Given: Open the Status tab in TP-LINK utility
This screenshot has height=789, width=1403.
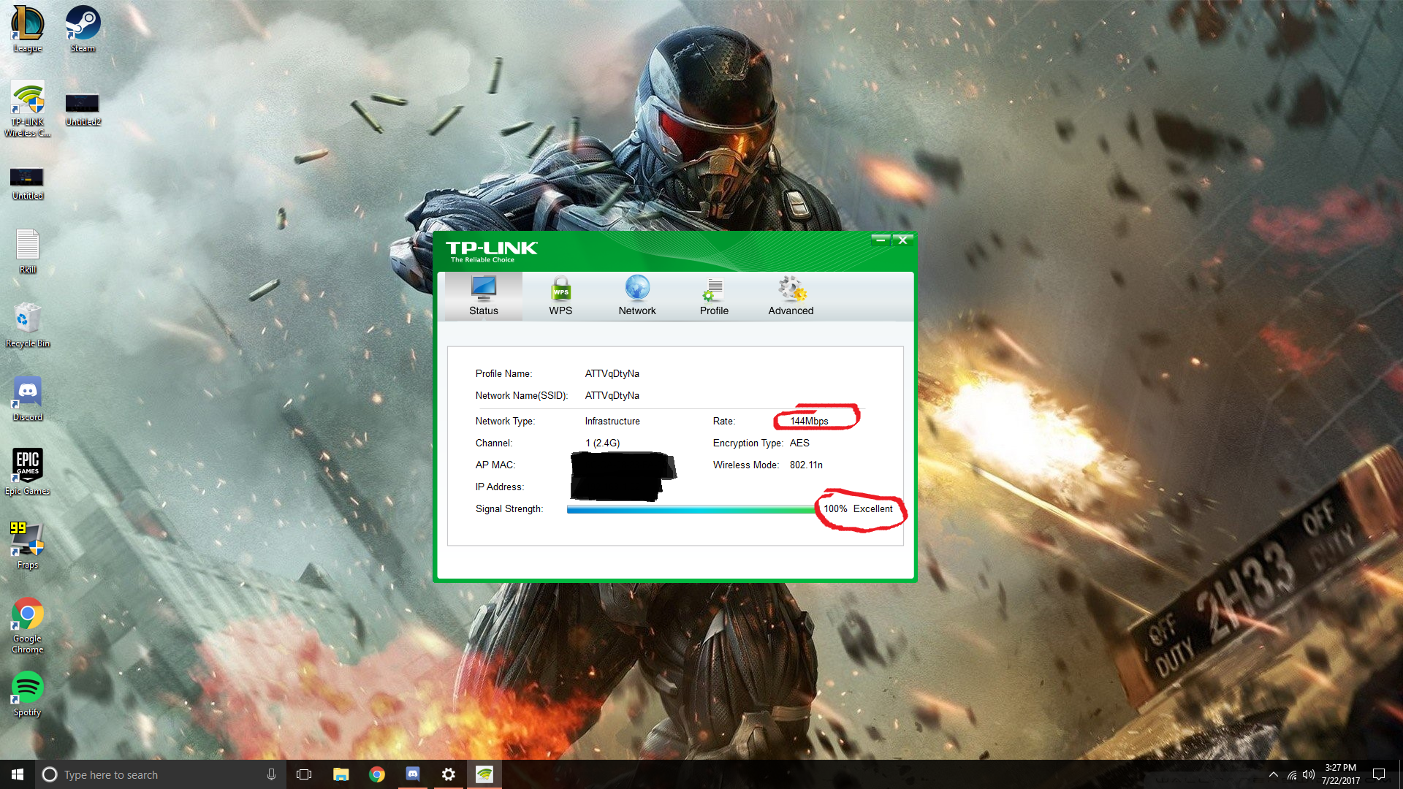Looking at the screenshot, I should click(484, 297).
